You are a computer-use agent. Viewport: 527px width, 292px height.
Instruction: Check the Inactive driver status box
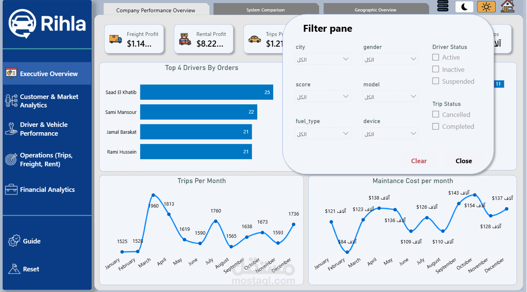tap(436, 69)
